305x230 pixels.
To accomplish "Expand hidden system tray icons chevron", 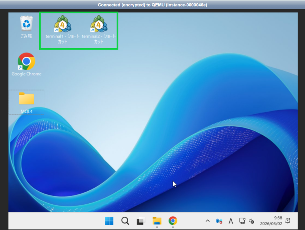I will pos(207,221).
